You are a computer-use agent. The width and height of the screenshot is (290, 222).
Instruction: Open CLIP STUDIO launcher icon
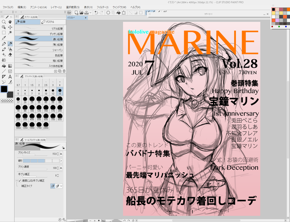[69, 13]
